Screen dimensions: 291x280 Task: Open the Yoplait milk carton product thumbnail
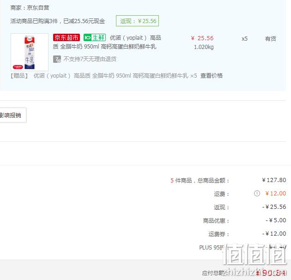30,52
